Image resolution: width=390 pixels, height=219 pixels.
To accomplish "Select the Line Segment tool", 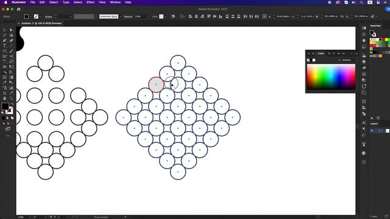I will click(x=11, y=46).
